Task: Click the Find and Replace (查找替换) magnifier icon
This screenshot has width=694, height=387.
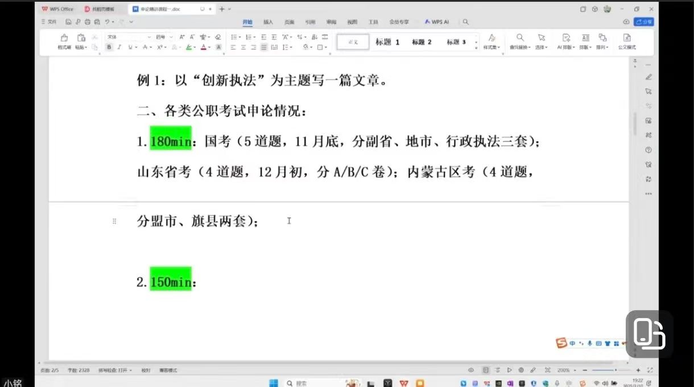Action: click(x=520, y=38)
